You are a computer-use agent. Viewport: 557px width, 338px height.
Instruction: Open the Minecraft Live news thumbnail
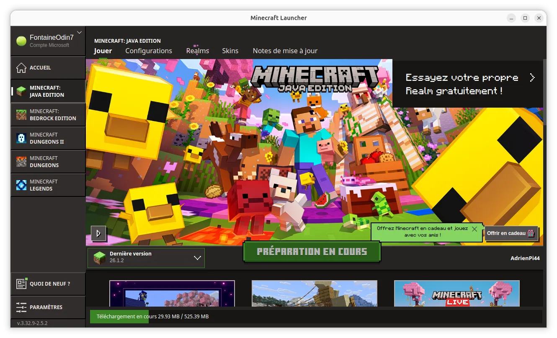click(x=457, y=293)
